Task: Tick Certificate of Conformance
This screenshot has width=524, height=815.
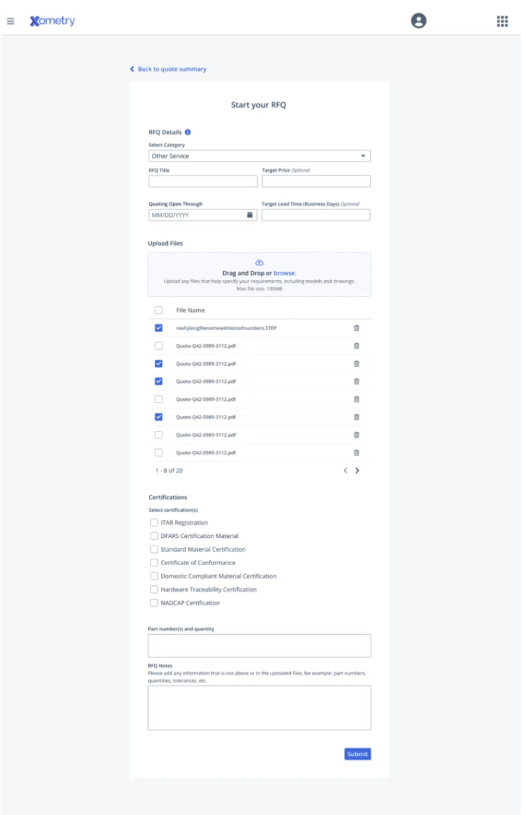Action: click(x=154, y=563)
